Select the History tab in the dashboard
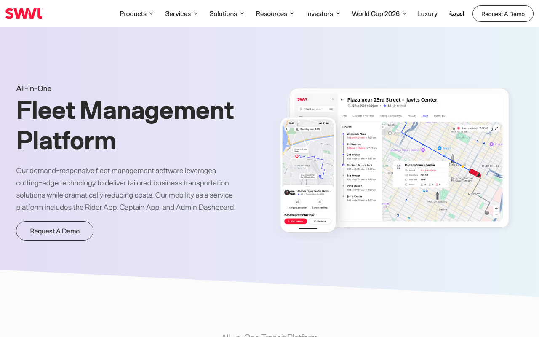Screen dimensions: 539x337 412,115
